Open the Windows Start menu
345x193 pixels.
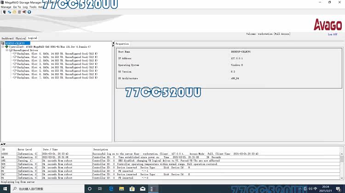(x=5, y=188)
